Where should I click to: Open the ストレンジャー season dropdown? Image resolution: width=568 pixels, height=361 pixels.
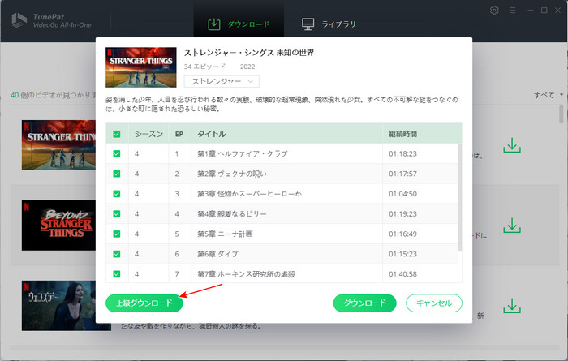[222, 81]
